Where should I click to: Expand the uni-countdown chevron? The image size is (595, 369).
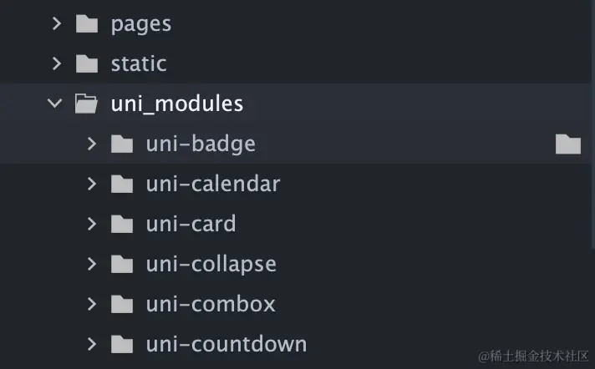(91, 344)
